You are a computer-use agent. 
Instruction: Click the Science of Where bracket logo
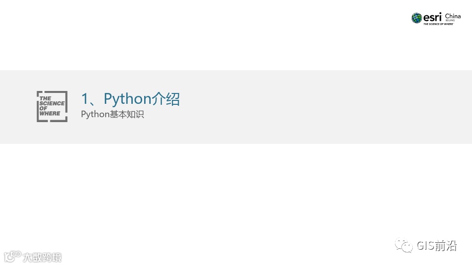52,106
